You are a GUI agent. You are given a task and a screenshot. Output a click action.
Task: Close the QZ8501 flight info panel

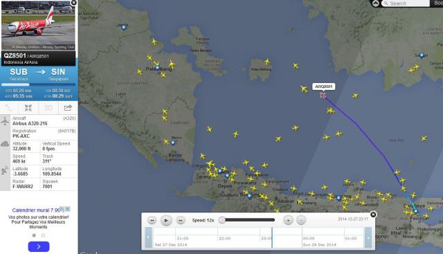click(73, 3)
